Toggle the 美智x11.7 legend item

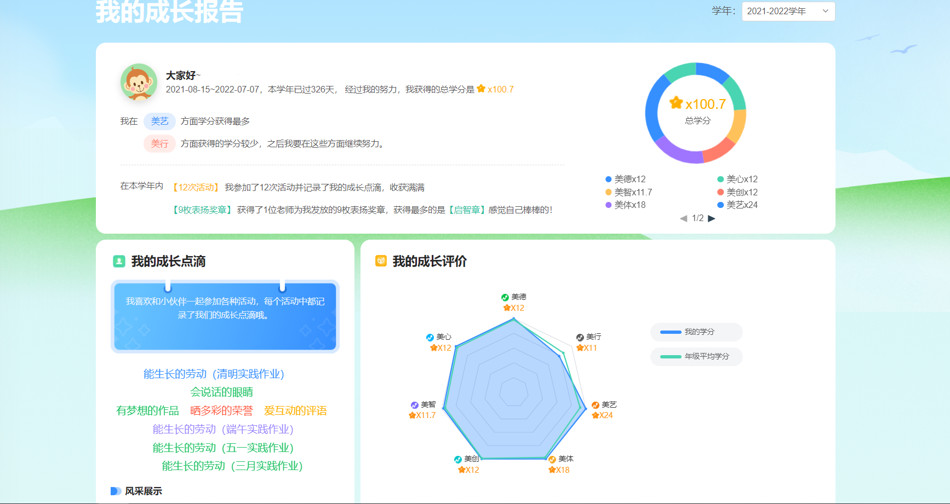(628, 192)
